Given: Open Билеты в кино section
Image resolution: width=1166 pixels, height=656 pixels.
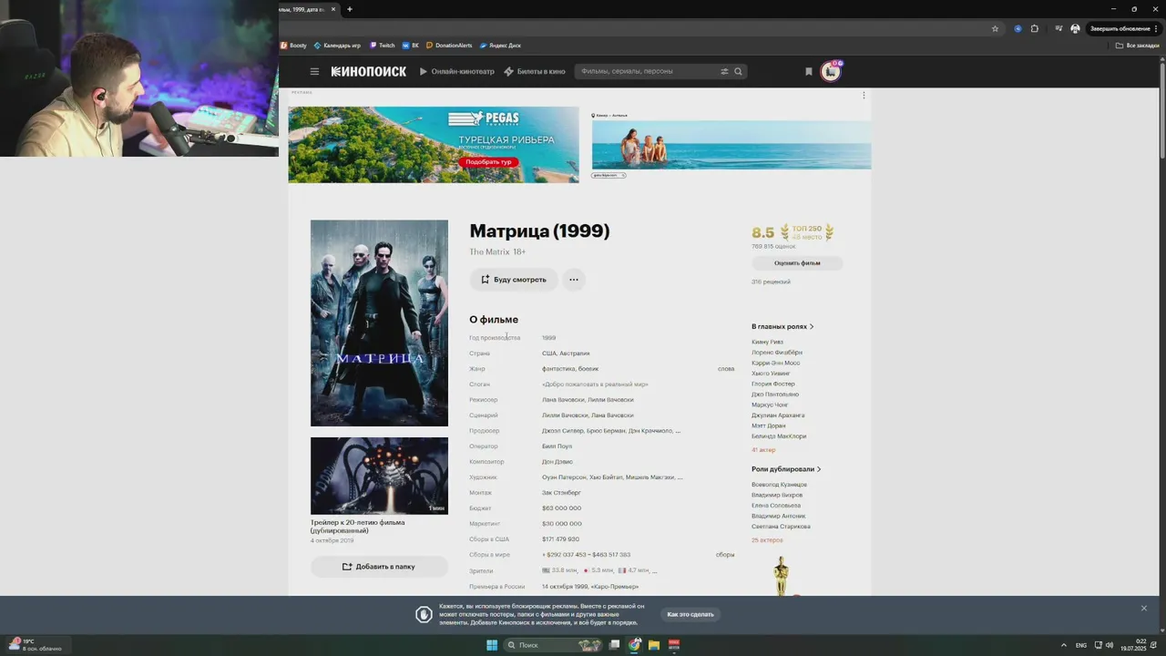Looking at the screenshot, I should [535, 71].
